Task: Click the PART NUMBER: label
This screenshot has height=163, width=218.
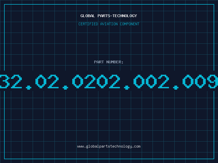Action: [108, 62]
